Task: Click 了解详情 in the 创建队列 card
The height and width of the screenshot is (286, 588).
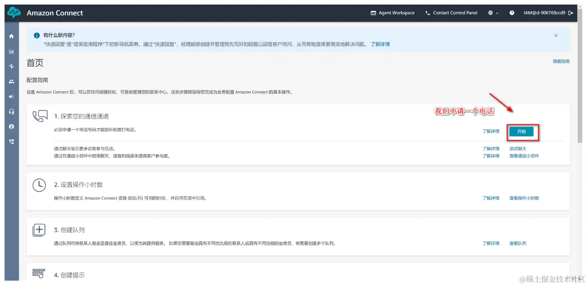Action: click(491, 243)
